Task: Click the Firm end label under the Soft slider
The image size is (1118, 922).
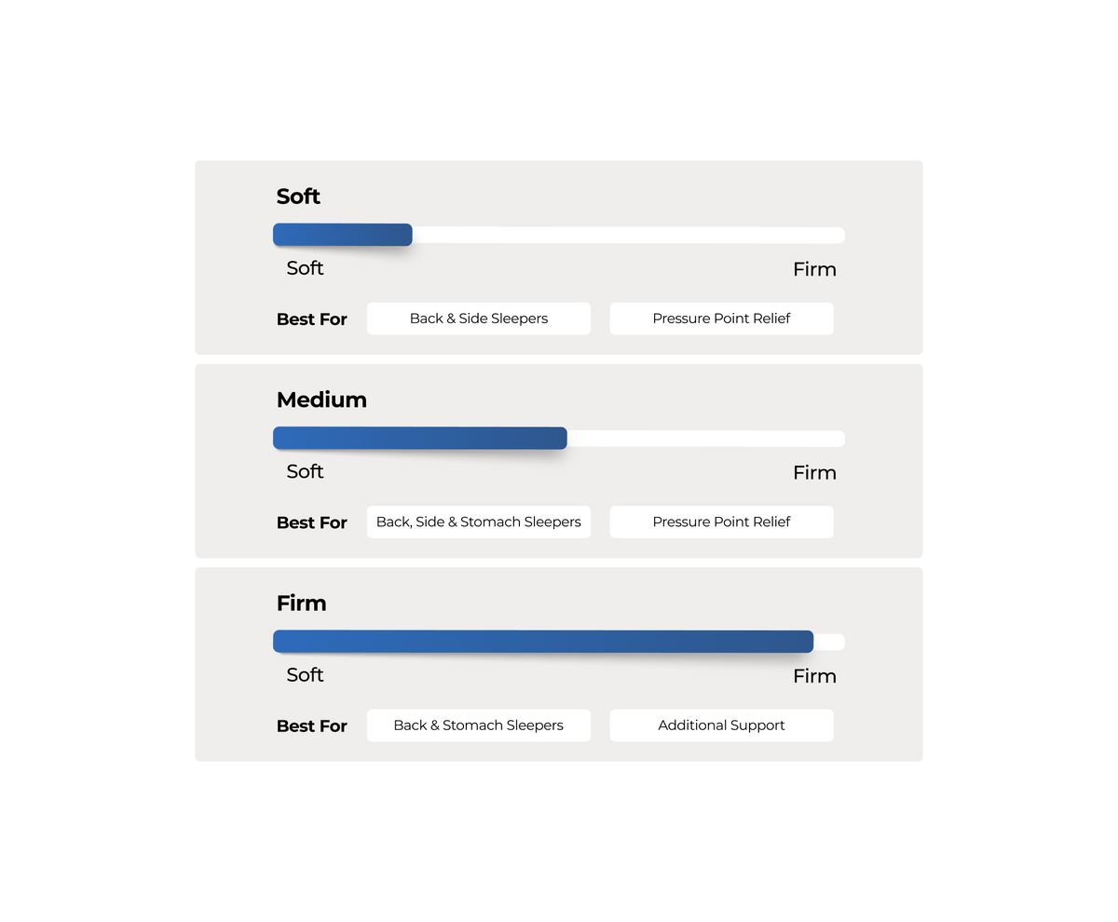Action: (x=815, y=269)
